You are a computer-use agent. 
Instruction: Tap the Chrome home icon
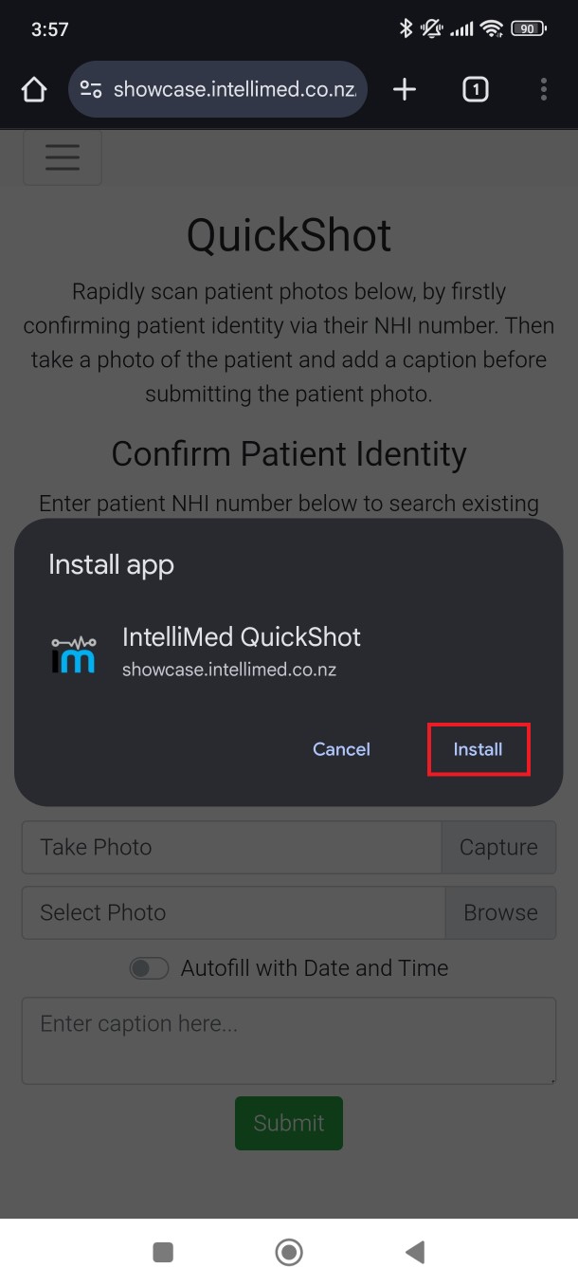pyautogui.click(x=34, y=90)
